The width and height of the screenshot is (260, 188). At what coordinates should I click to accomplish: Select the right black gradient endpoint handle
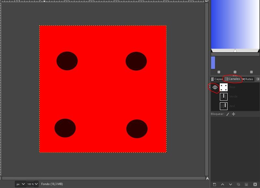pyautogui.click(x=258, y=51)
